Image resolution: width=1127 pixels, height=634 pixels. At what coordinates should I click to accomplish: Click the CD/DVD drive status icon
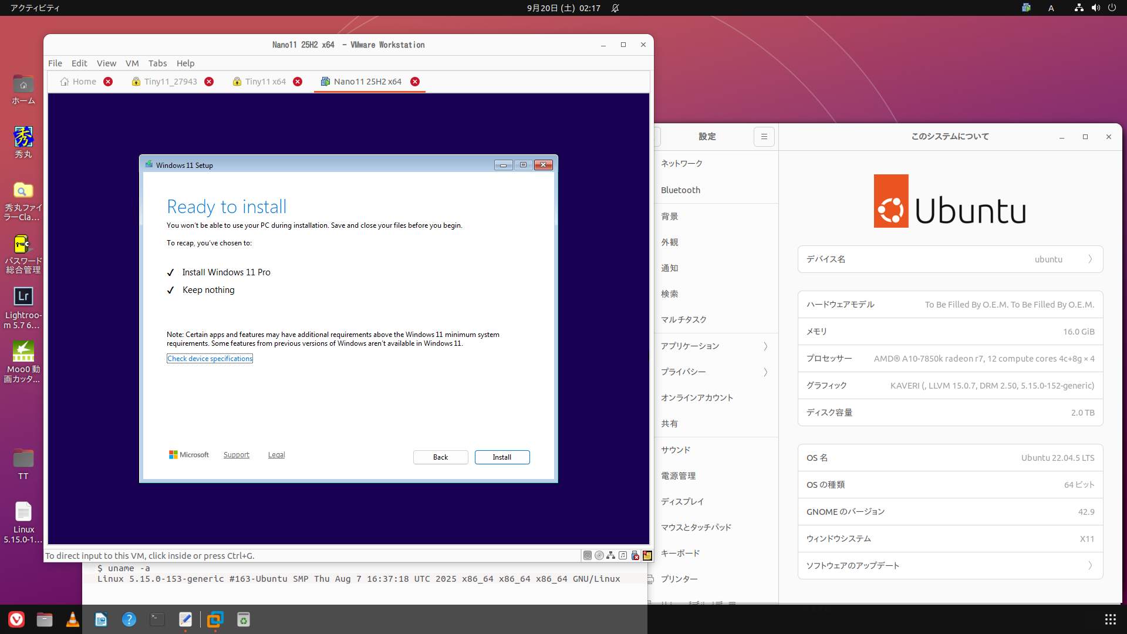599,555
